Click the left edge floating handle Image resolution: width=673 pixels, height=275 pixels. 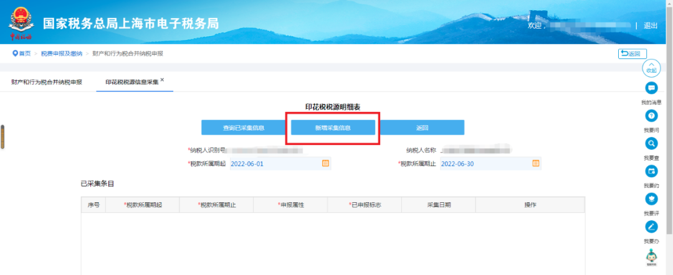[x=2, y=137]
